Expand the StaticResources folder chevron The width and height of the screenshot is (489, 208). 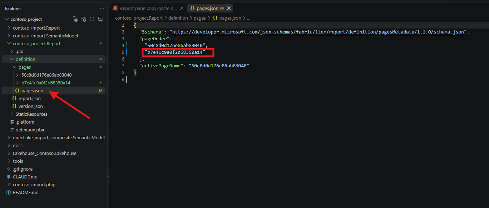pyautogui.click(x=13, y=114)
